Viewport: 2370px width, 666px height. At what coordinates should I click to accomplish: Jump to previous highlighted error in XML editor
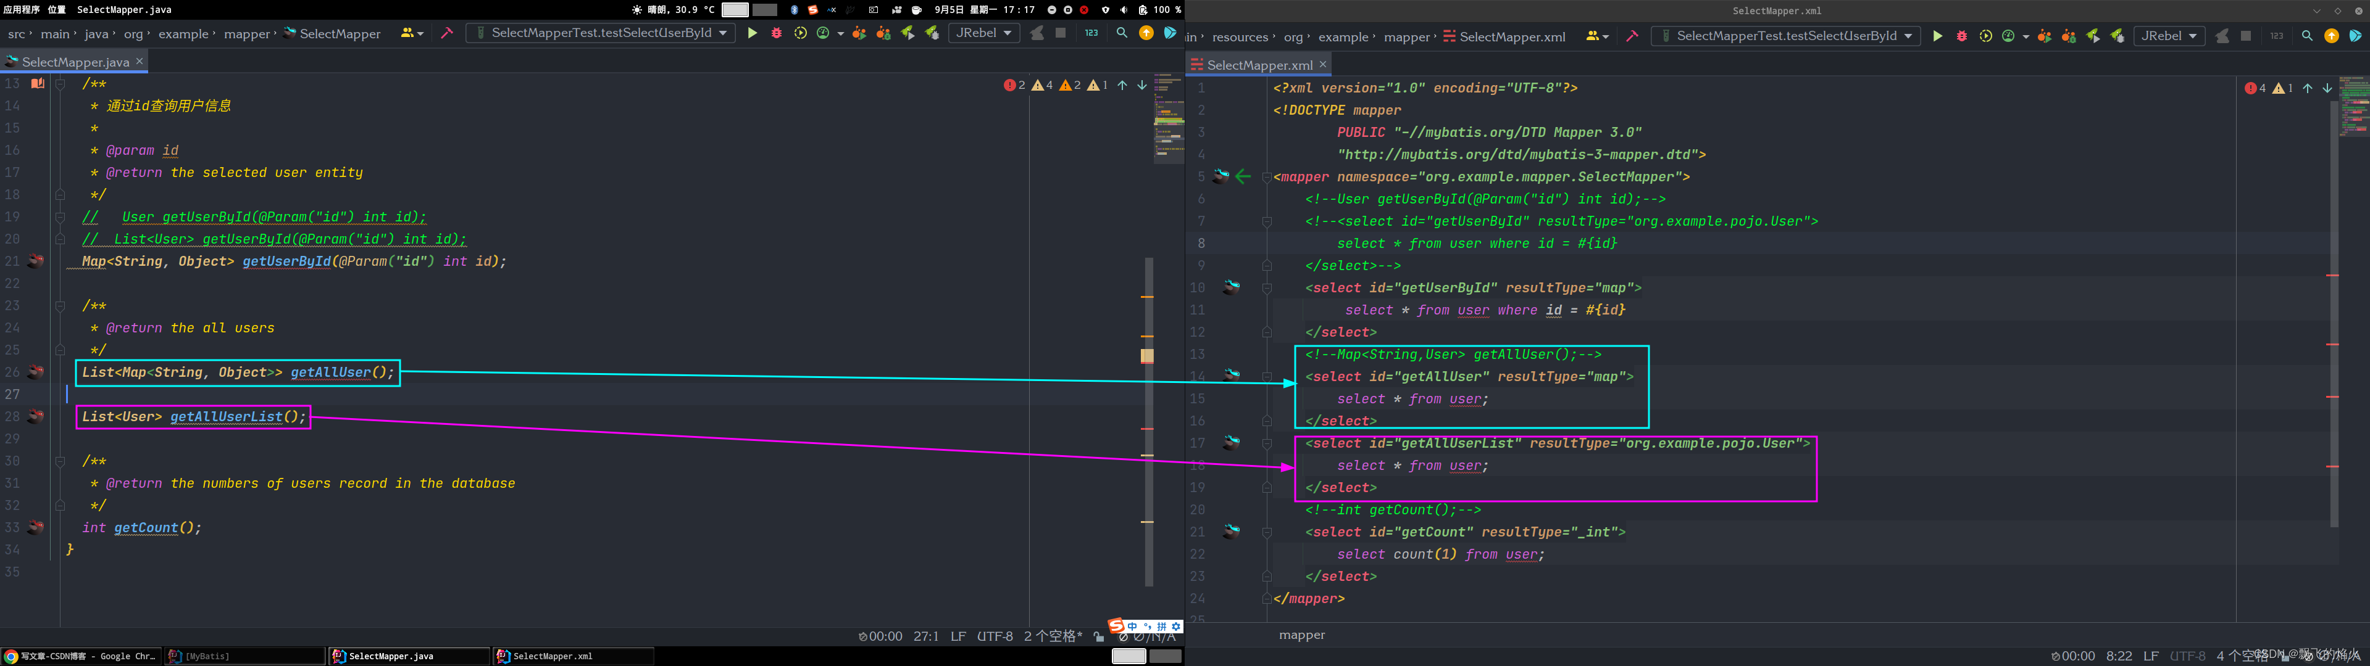click(2308, 88)
